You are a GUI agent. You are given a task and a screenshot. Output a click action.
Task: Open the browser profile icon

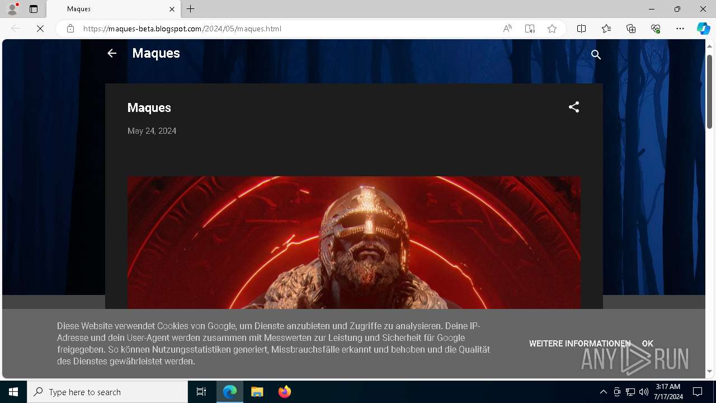click(12, 9)
